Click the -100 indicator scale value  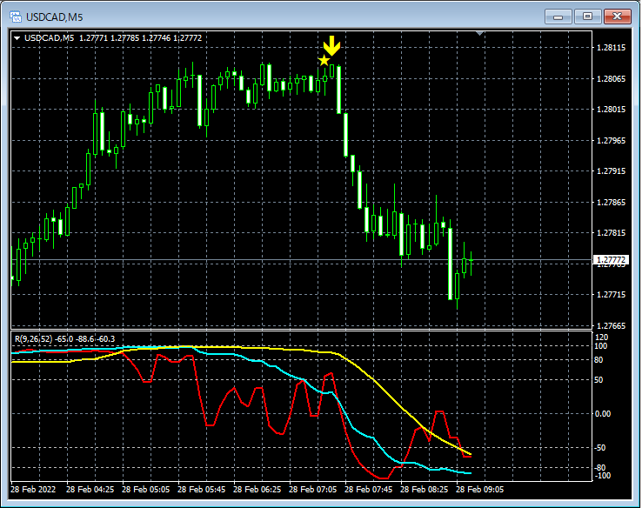602,476
